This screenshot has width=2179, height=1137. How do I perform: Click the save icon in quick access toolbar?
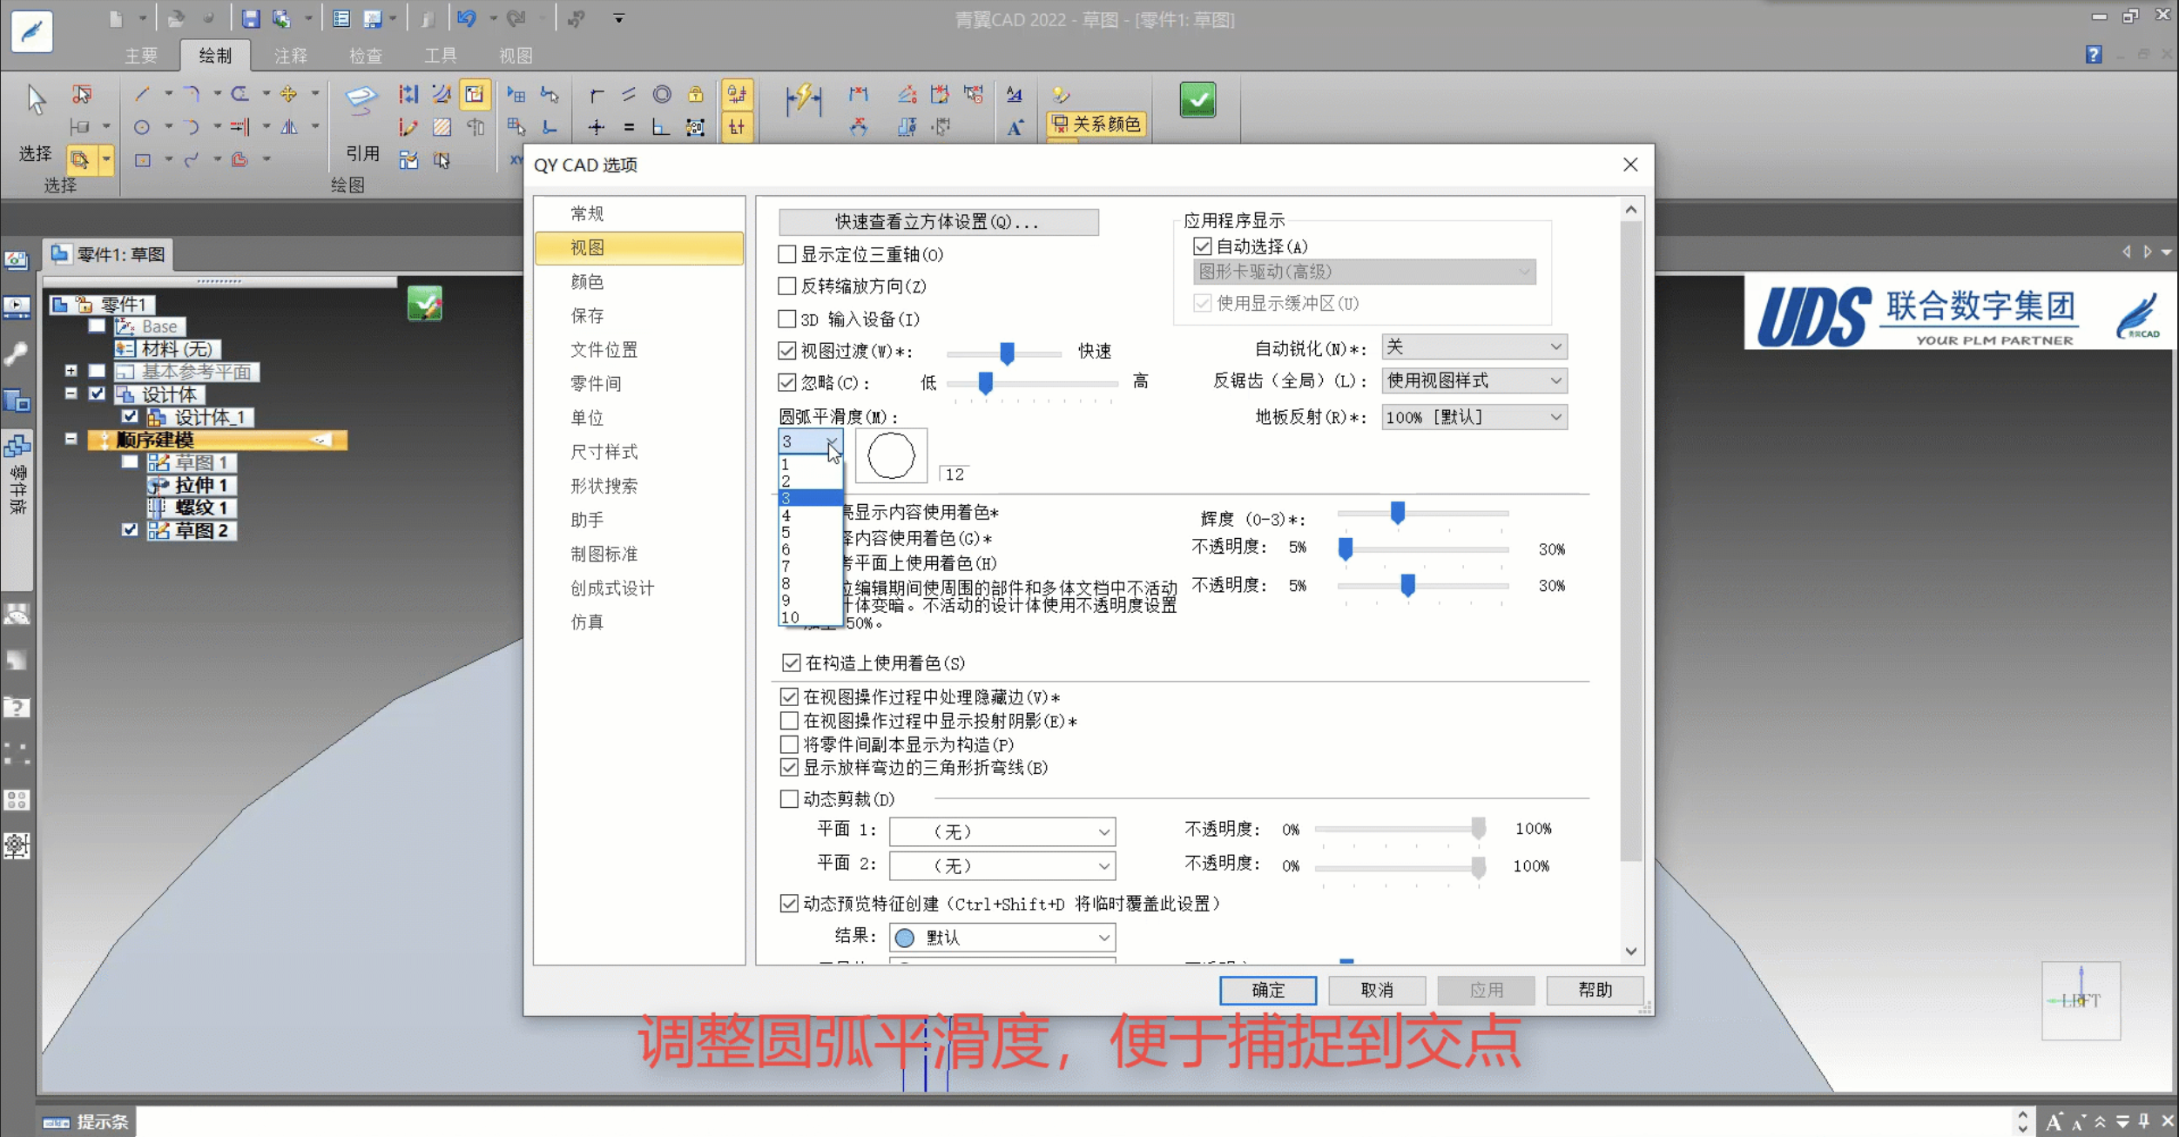pos(251,18)
